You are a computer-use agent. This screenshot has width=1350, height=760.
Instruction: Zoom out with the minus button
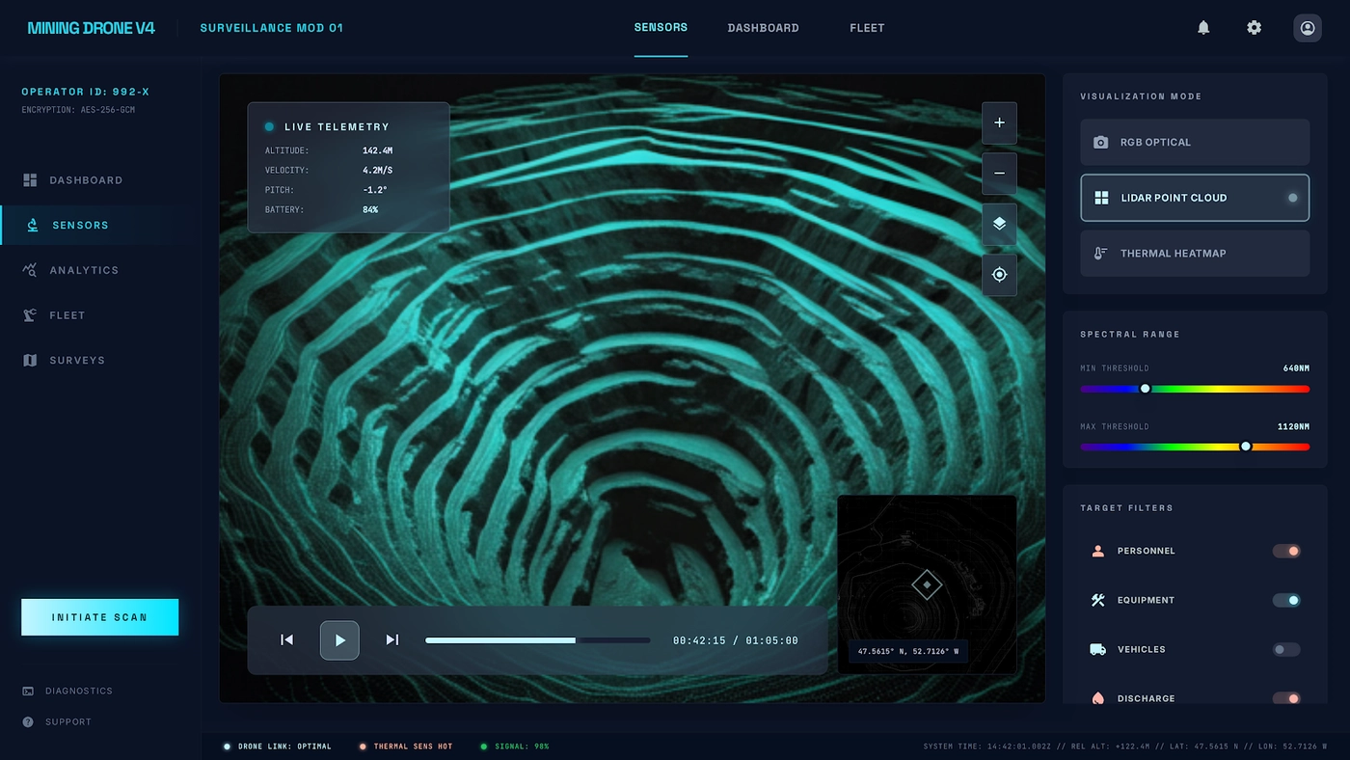[999, 174]
